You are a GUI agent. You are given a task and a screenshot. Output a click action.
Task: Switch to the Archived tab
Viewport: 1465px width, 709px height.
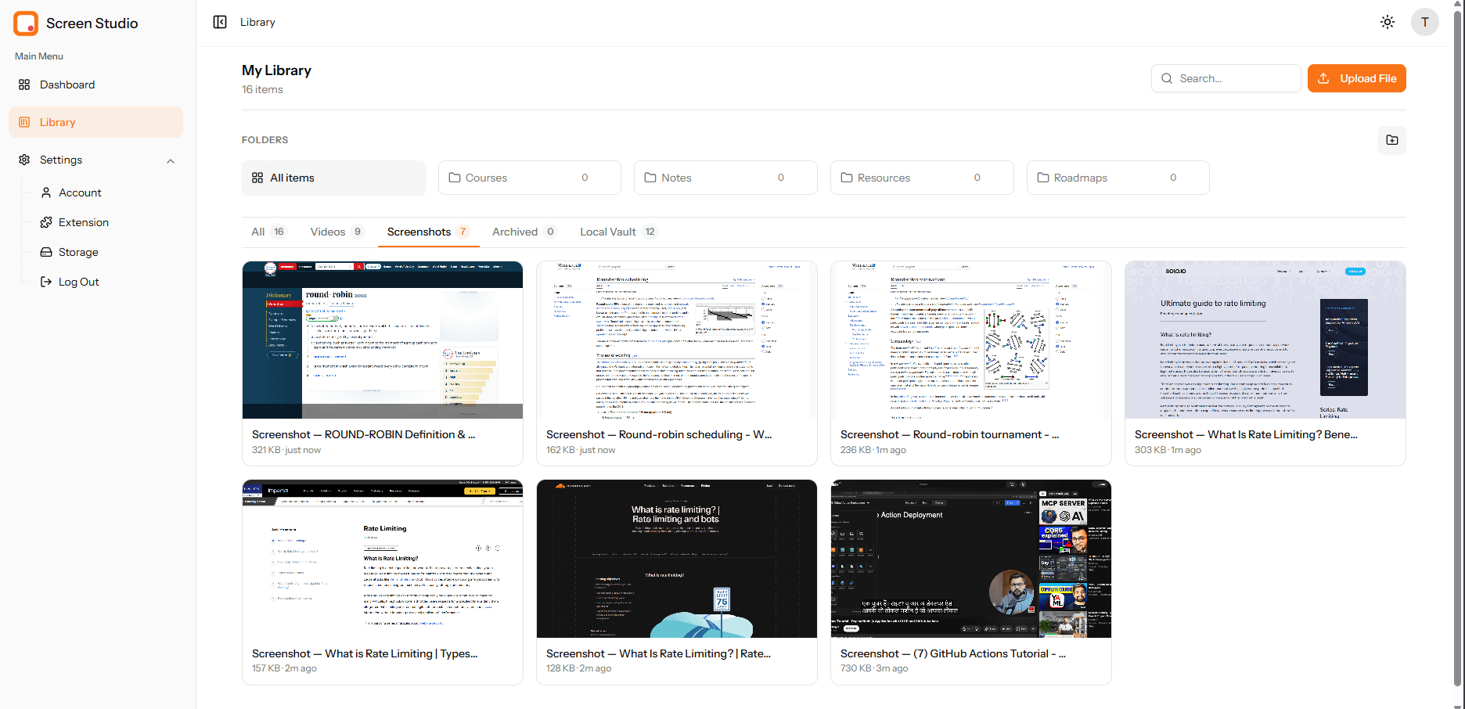[x=524, y=232]
